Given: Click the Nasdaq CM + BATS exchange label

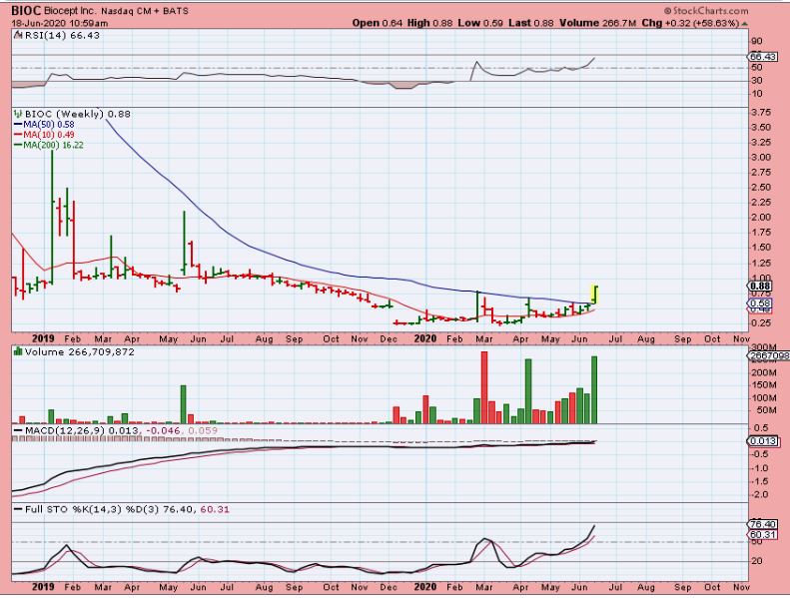Looking at the screenshot, I should tap(145, 11).
